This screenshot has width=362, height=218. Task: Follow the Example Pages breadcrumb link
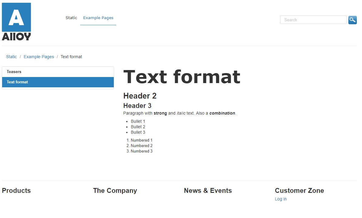[39, 57]
